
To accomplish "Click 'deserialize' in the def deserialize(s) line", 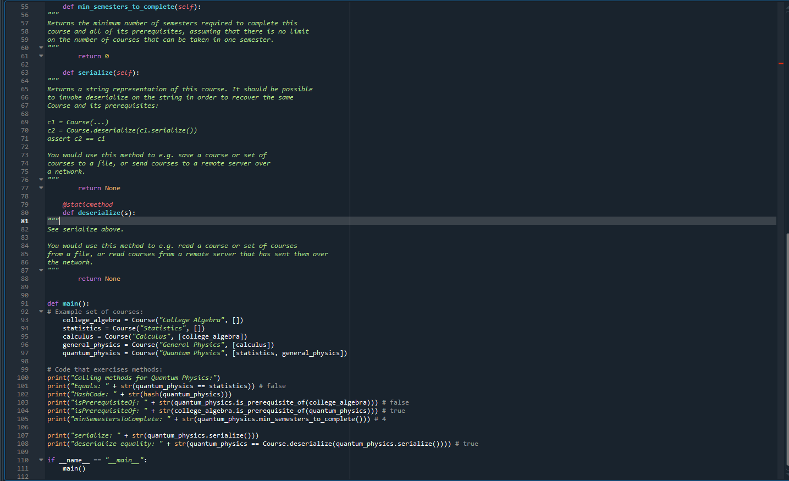I will coord(99,213).
